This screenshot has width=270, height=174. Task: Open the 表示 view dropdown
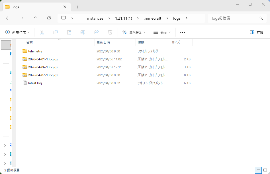(x=162, y=32)
